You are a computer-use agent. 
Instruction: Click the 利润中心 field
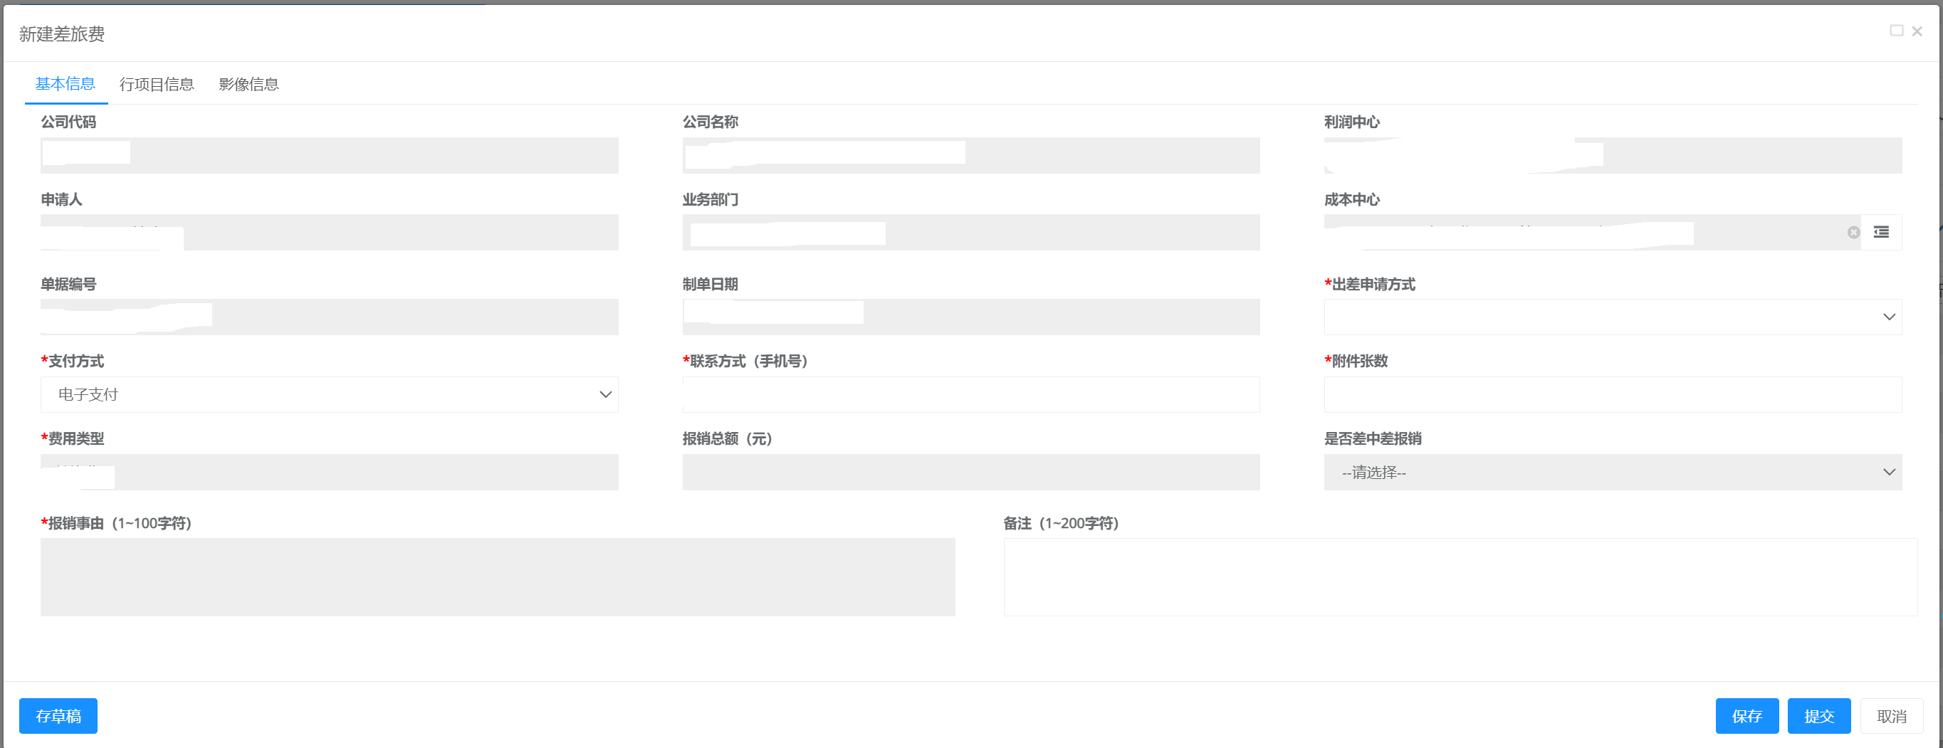(1613, 155)
